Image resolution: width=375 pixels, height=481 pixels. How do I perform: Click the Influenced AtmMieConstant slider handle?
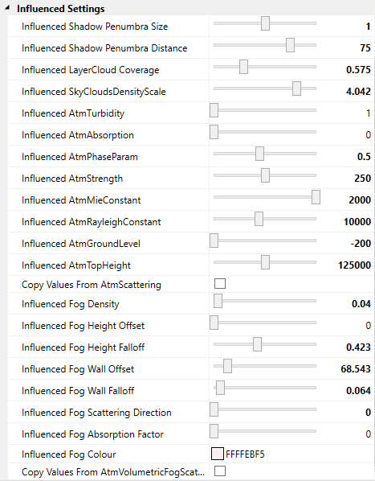(316, 197)
